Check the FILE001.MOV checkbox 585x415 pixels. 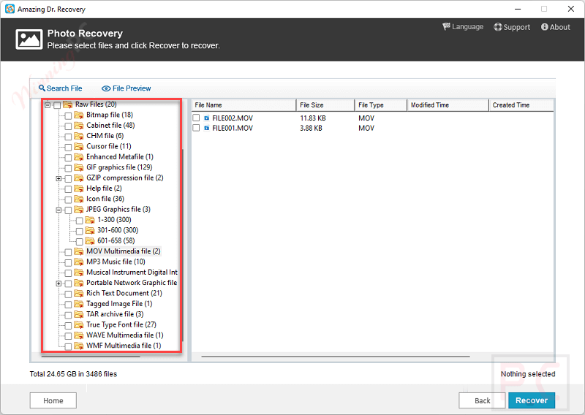coord(196,128)
